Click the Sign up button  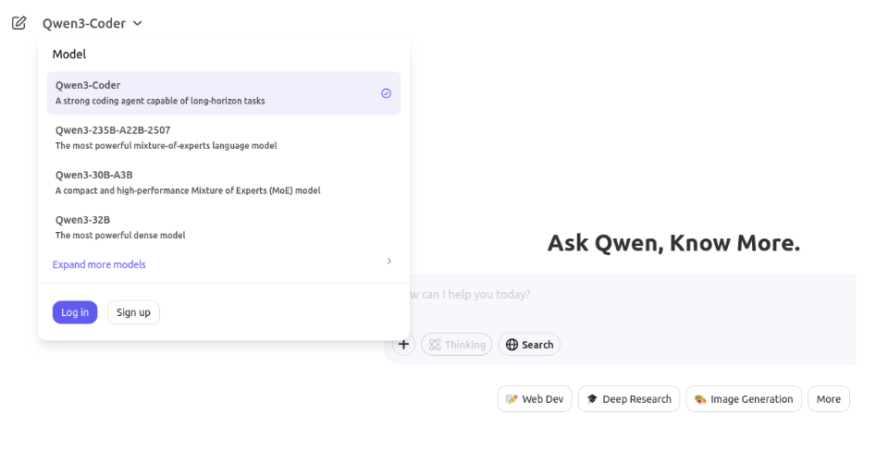pos(133,312)
